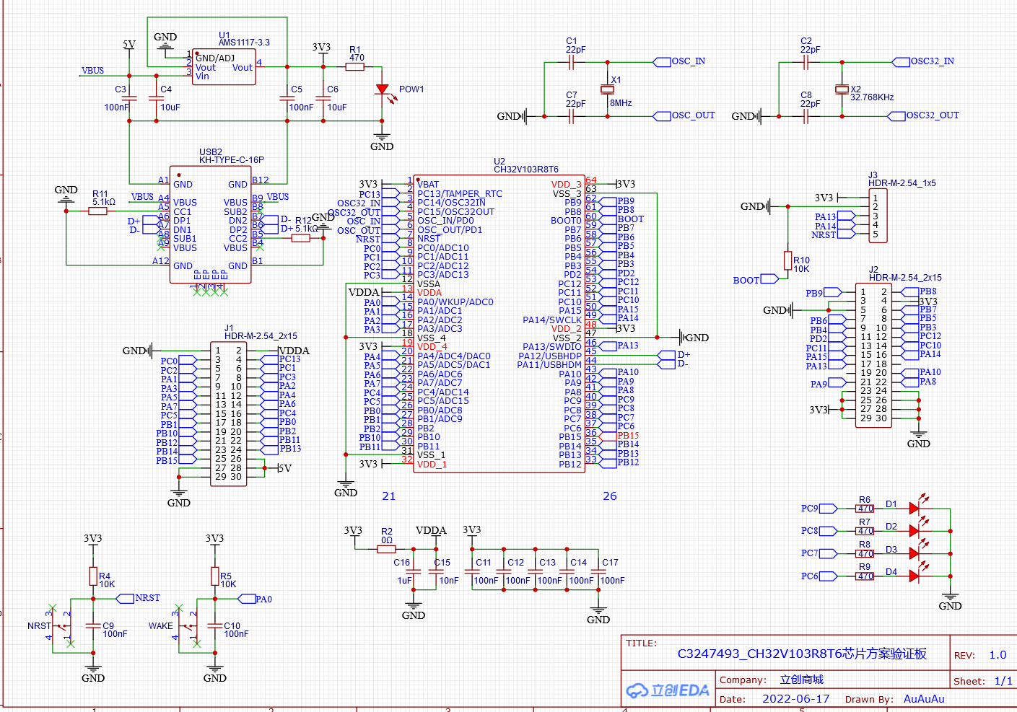Select capacitor C9 100nF
Screen dimensions: 1017x712
pyautogui.click(x=93, y=625)
